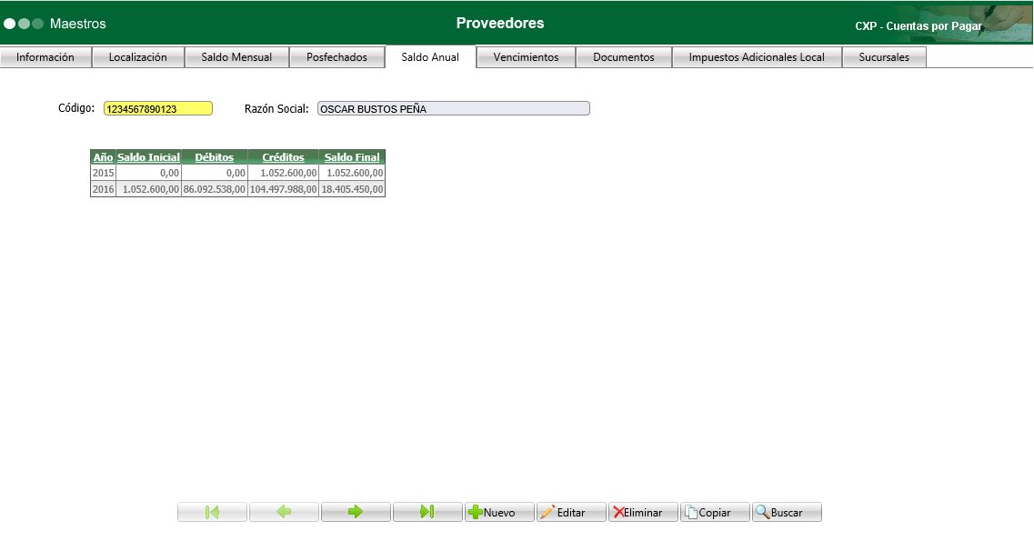The height and width of the screenshot is (541, 1034).
Task: Click the Proveedores page title
Action: point(500,23)
